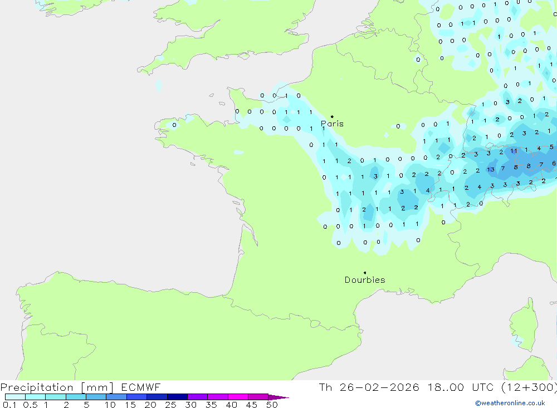Click the '11' precipitation value on the map
The image size is (557, 408).
(x=514, y=151)
